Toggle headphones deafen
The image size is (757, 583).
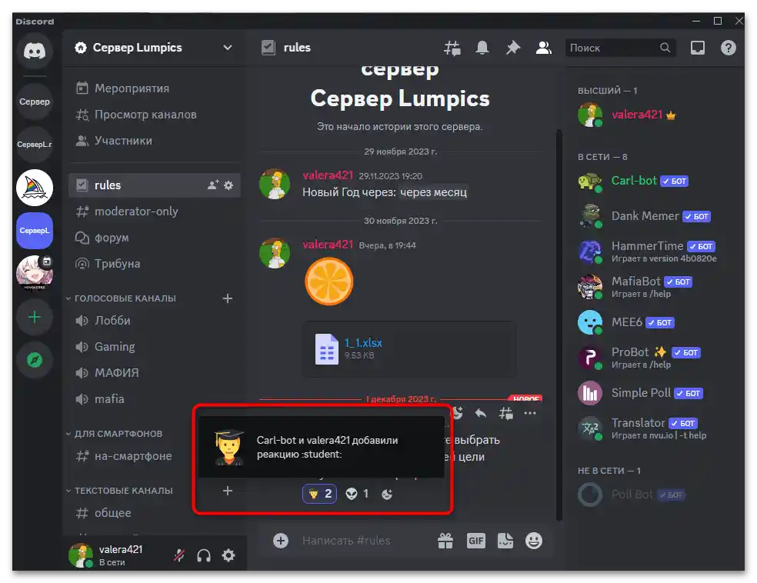tap(204, 555)
